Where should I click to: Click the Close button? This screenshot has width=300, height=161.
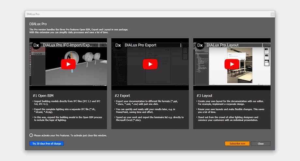click(x=261, y=143)
